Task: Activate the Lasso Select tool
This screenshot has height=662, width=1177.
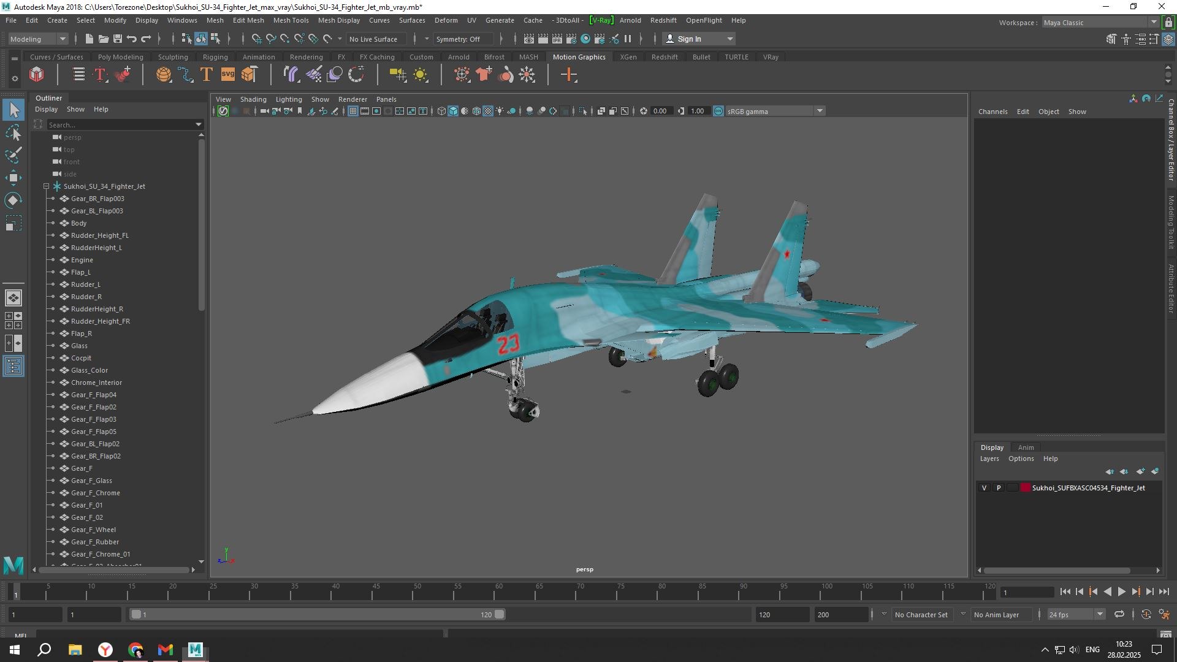Action: (x=13, y=132)
